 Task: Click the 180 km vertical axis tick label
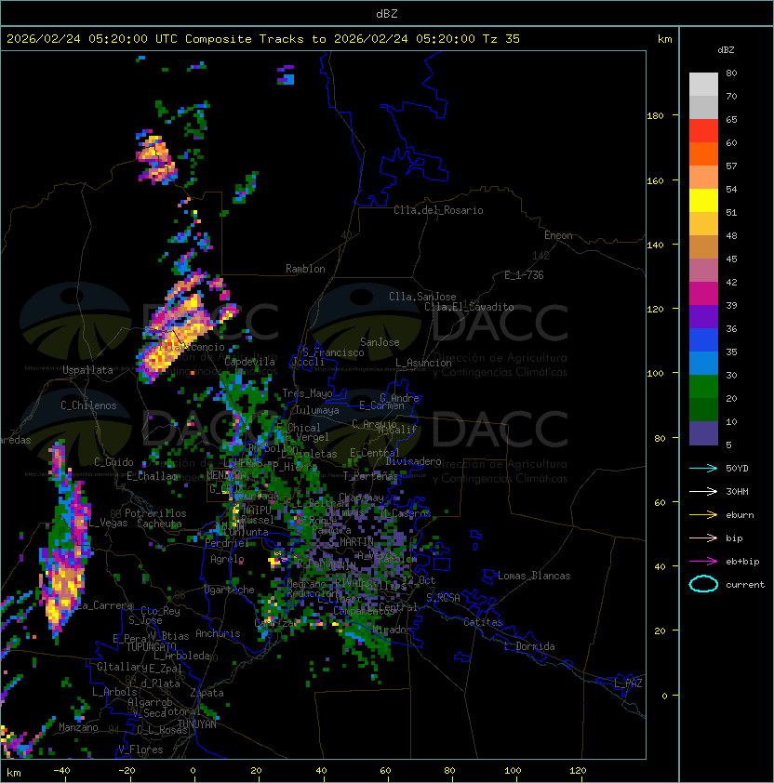(655, 116)
